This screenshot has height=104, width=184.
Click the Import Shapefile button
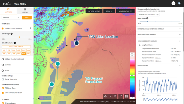click(x=94, y=11)
